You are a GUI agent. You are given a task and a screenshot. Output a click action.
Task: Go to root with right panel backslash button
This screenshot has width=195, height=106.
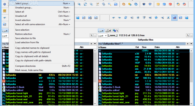tap(188, 36)
